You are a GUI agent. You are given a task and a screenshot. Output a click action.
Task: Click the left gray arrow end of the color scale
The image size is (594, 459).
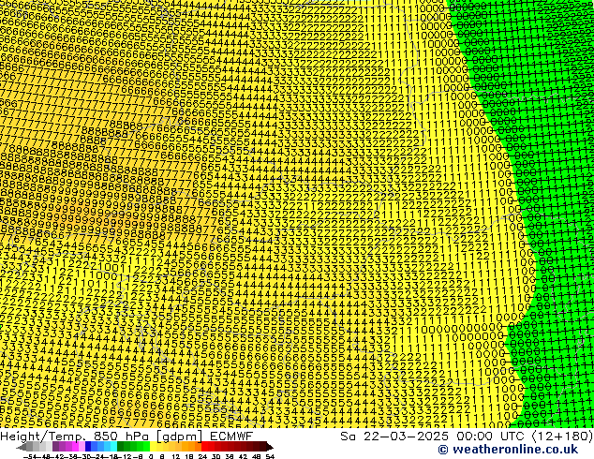coord(22,447)
